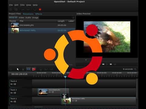This screenshot has width=146, height=109.
Task: Click the Wipe transition on timeline
Action: tap(65, 96)
